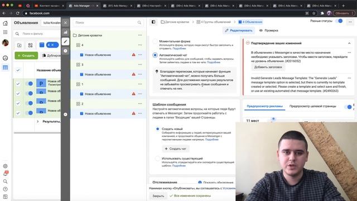Focus the Поиск field in campaign tree
This screenshot has height=201, width=357.
click(108, 22)
